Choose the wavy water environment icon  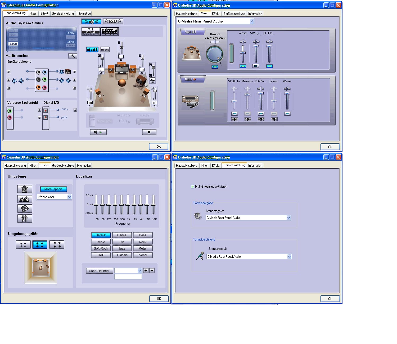tap(25, 209)
